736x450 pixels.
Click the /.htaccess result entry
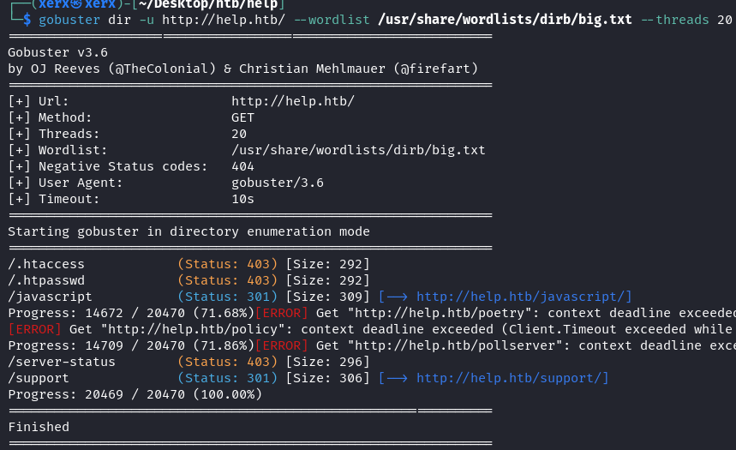click(x=46, y=264)
